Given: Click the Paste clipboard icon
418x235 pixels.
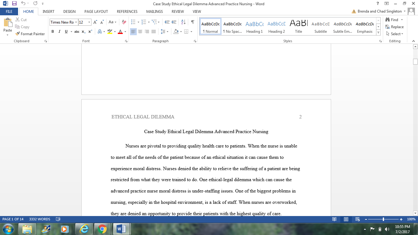Looking at the screenshot, I should coord(7,23).
